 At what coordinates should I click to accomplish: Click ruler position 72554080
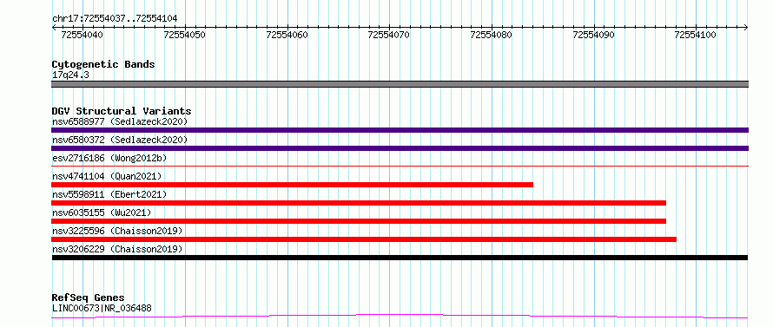click(492, 35)
